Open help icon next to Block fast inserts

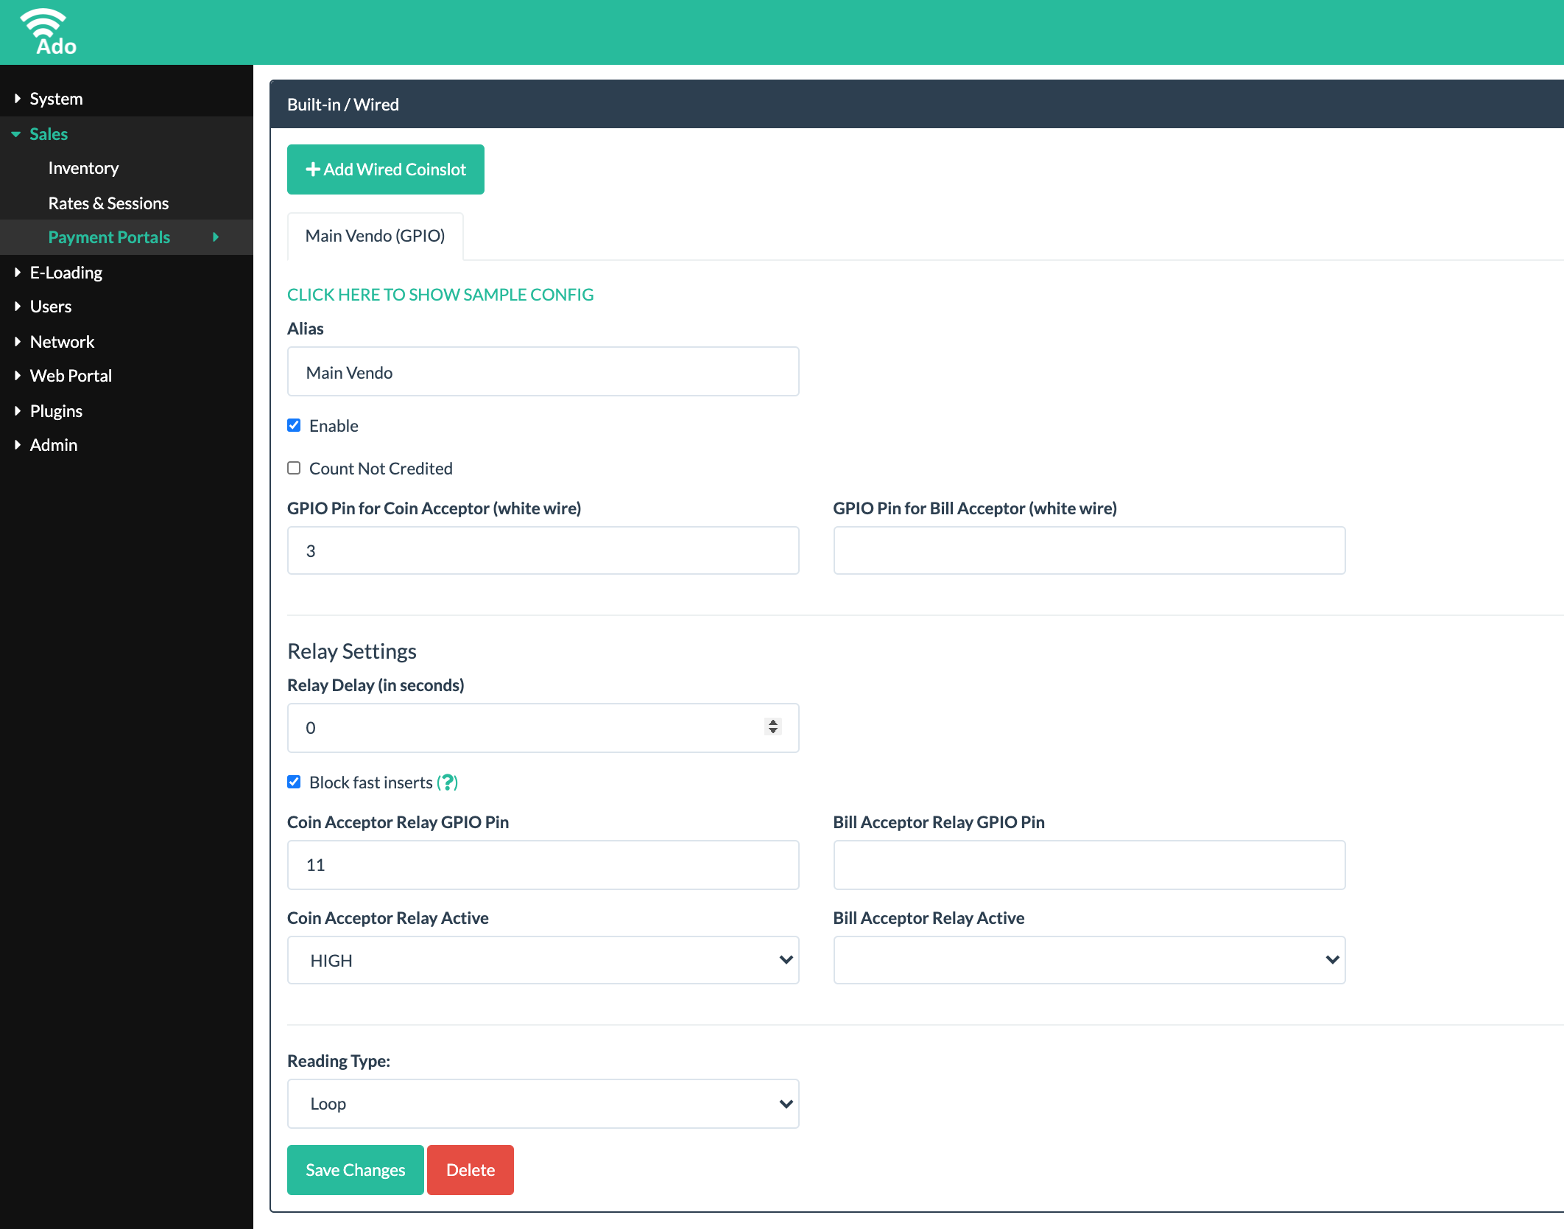pos(447,782)
